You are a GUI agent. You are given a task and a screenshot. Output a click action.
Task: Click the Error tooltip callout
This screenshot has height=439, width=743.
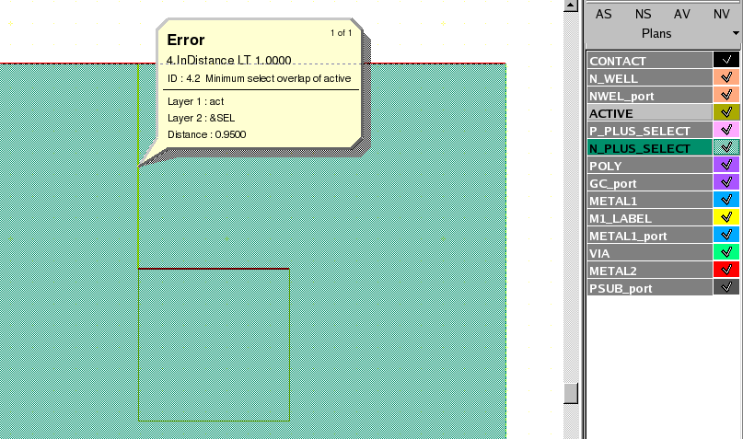259,87
